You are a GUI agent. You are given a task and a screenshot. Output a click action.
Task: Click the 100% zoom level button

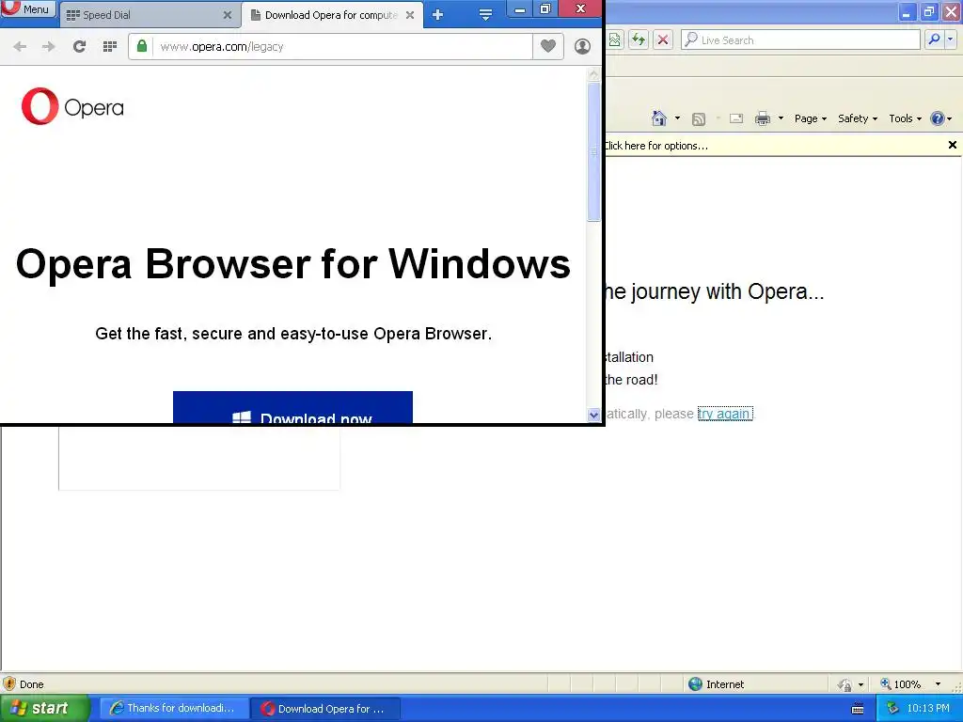click(x=901, y=684)
